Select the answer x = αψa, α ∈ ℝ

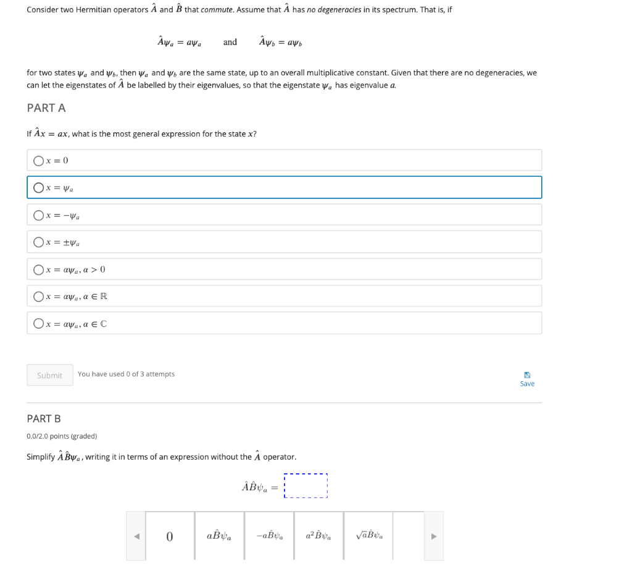point(38,296)
